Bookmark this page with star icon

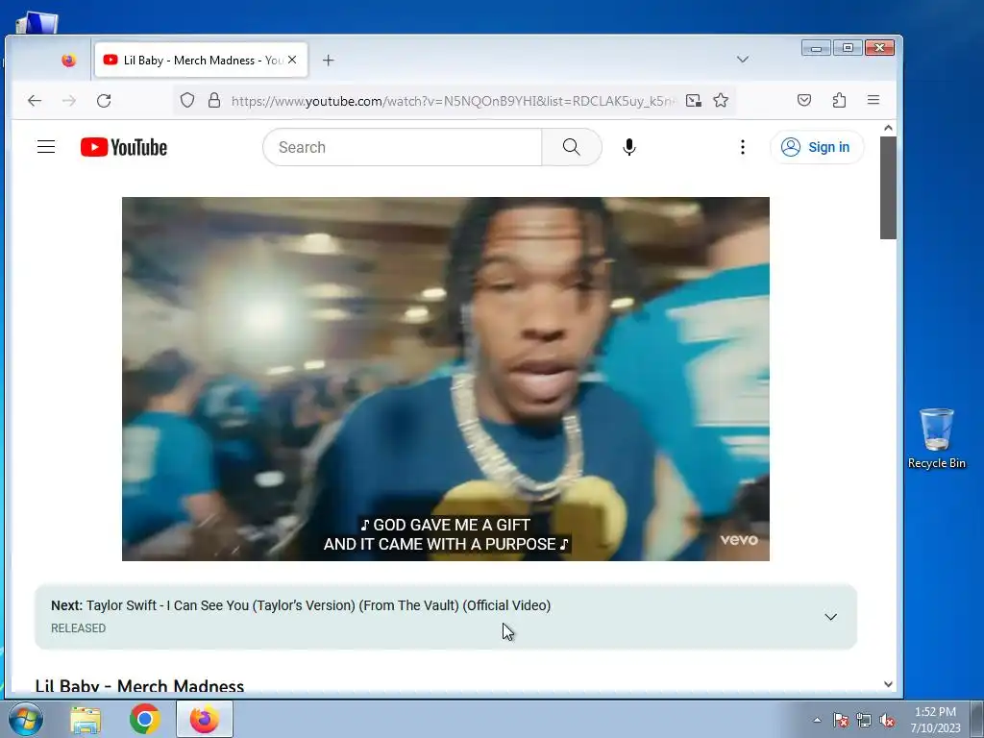tap(721, 100)
